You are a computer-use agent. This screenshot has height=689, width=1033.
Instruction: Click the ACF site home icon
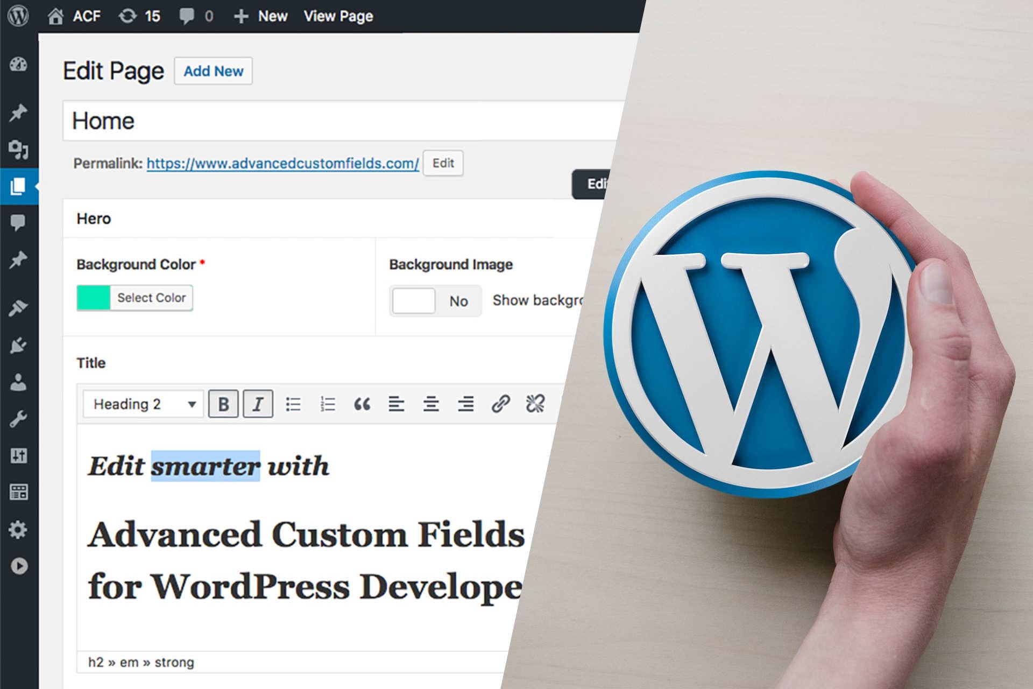[x=55, y=16]
